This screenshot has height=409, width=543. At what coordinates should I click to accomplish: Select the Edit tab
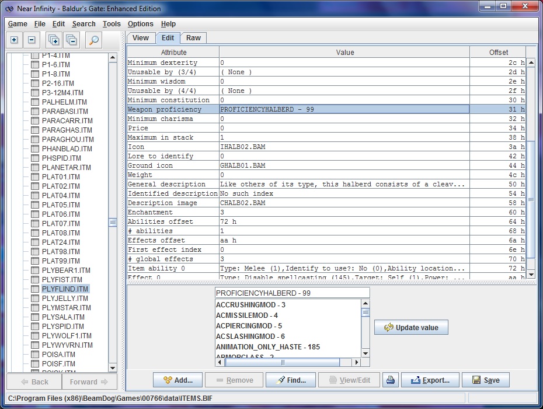[x=168, y=38]
